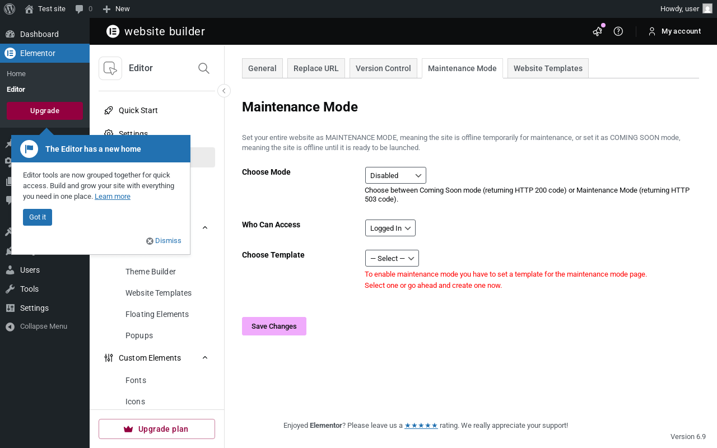Viewport: 717px width, 448px height.
Task: Follow the Learn more link
Action: (113, 197)
